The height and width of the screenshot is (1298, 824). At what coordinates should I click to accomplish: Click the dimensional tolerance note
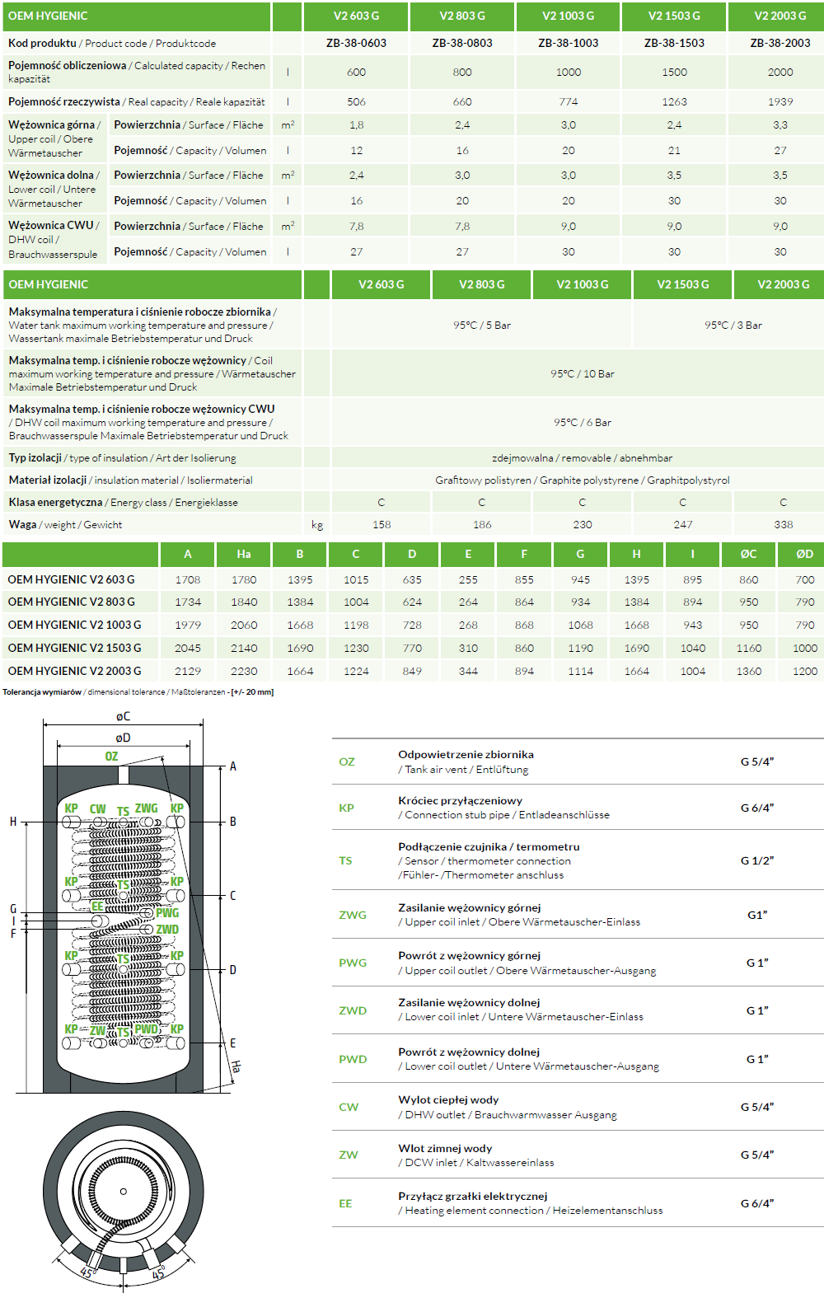click(x=138, y=692)
